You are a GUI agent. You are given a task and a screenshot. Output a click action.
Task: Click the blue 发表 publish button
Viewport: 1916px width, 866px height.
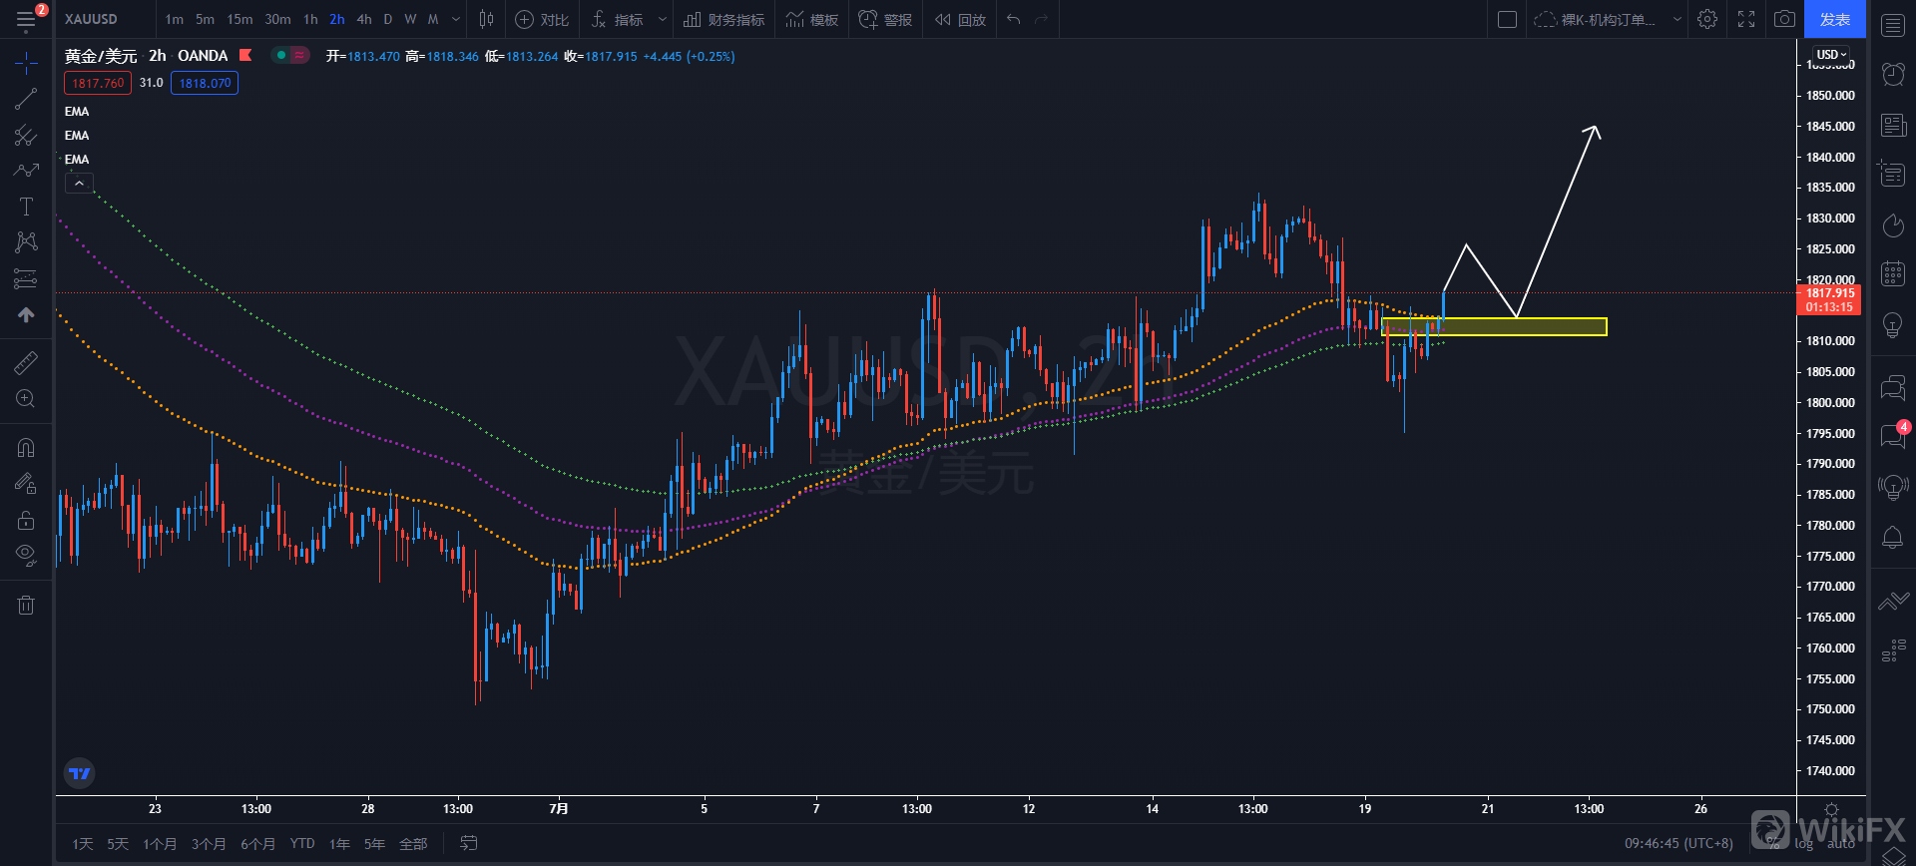1834,19
